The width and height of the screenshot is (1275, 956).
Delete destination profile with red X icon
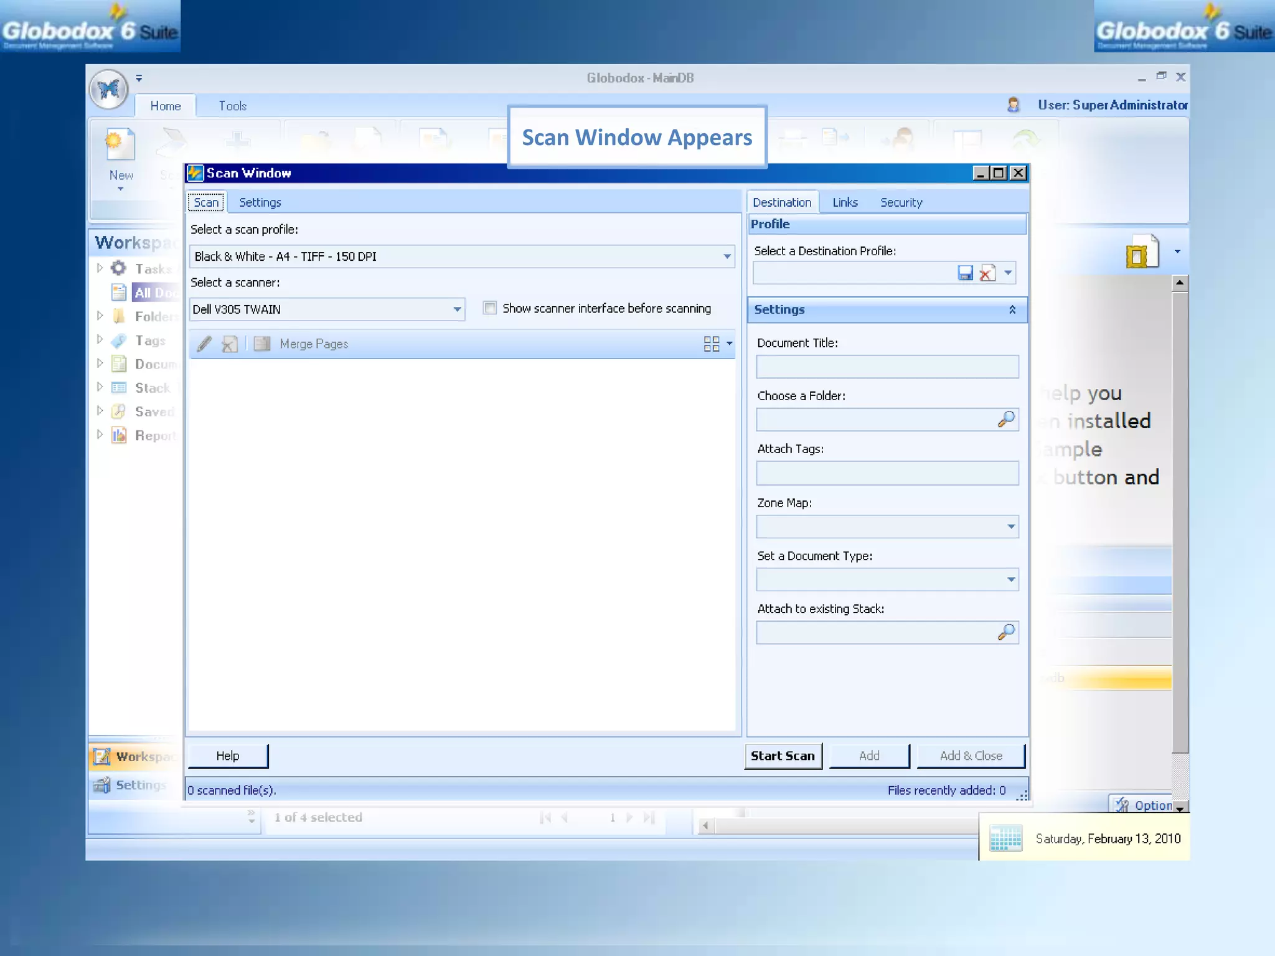(x=987, y=273)
